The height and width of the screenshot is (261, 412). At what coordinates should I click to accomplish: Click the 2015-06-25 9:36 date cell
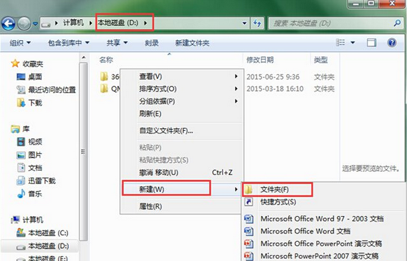pyautogui.click(x=273, y=77)
